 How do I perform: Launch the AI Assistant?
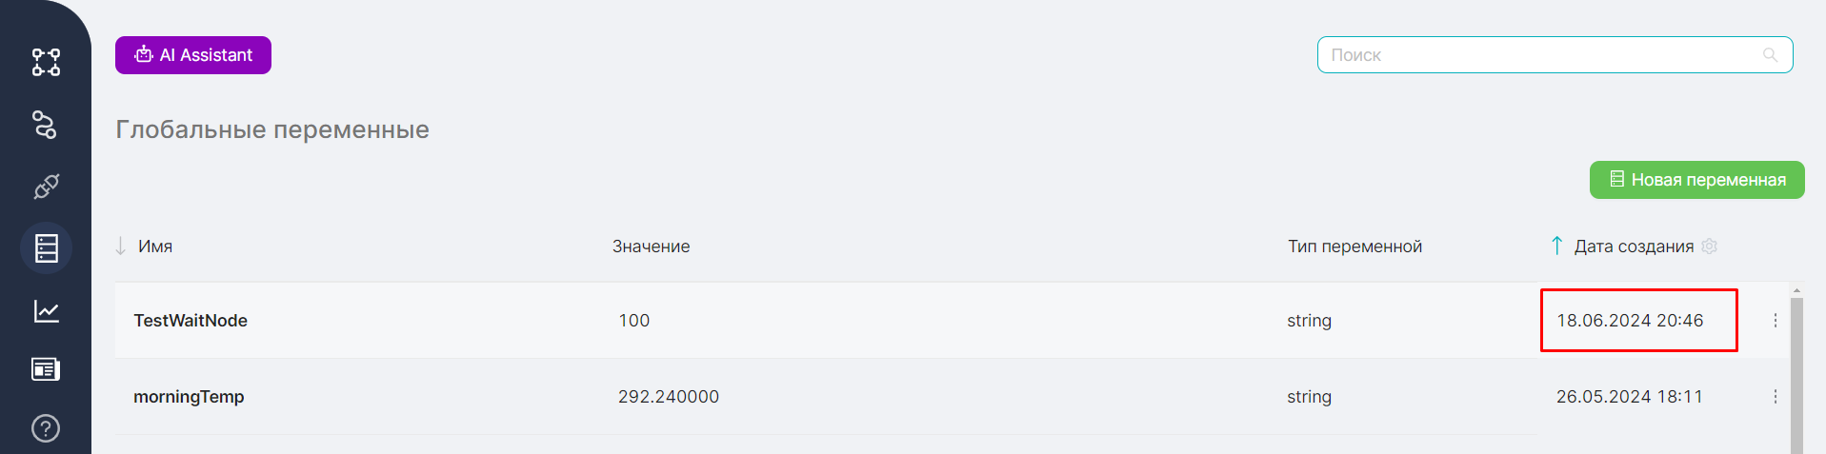pos(193,55)
